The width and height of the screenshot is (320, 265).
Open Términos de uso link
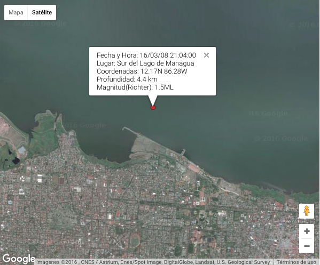(296, 262)
